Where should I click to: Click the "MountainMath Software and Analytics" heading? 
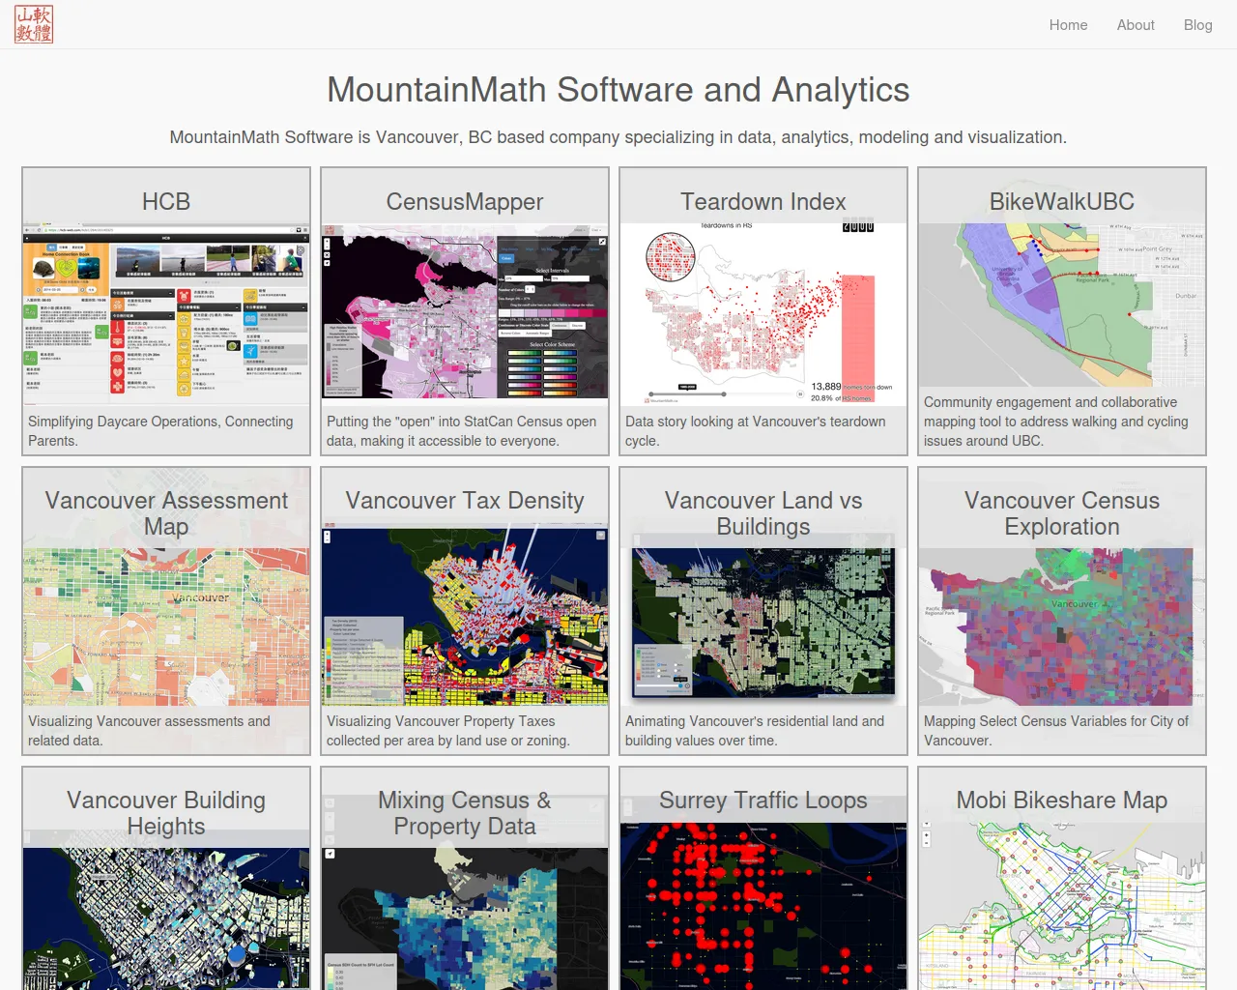click(618, 90)
